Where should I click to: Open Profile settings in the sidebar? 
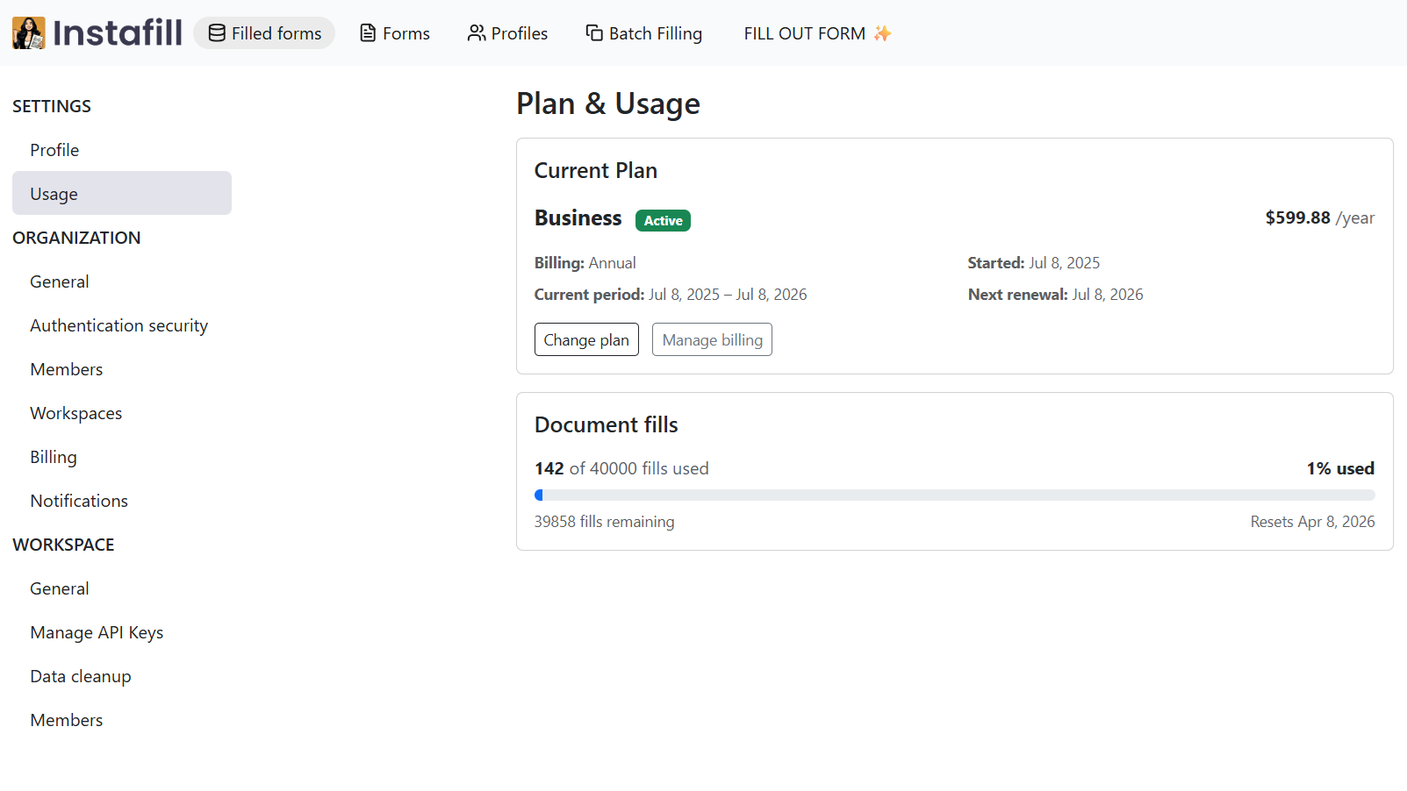point(54,150)
